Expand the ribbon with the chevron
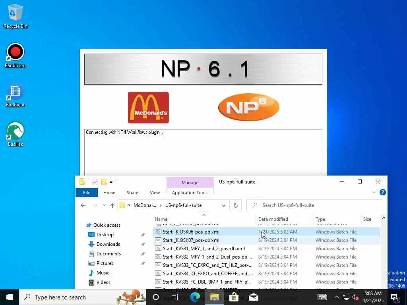407x305 pixels. 374,192
